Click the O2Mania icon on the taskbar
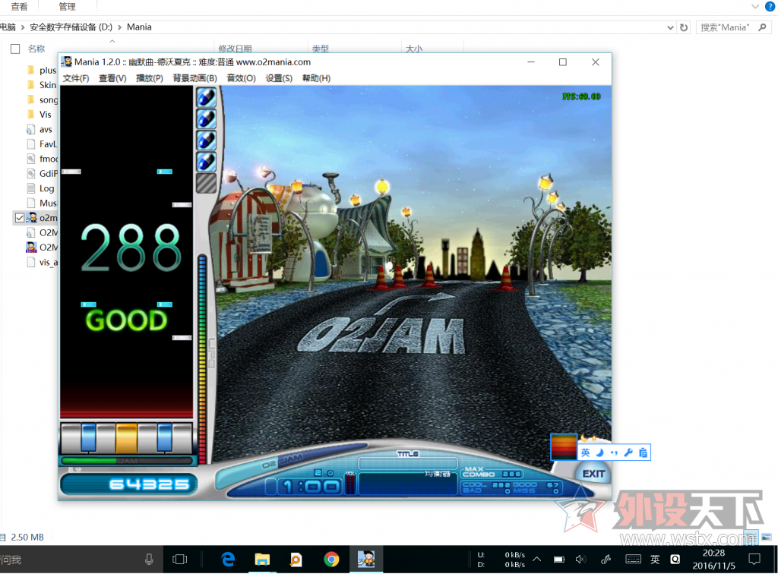Viewport: 778px width, 574px height. click(366, 560)
